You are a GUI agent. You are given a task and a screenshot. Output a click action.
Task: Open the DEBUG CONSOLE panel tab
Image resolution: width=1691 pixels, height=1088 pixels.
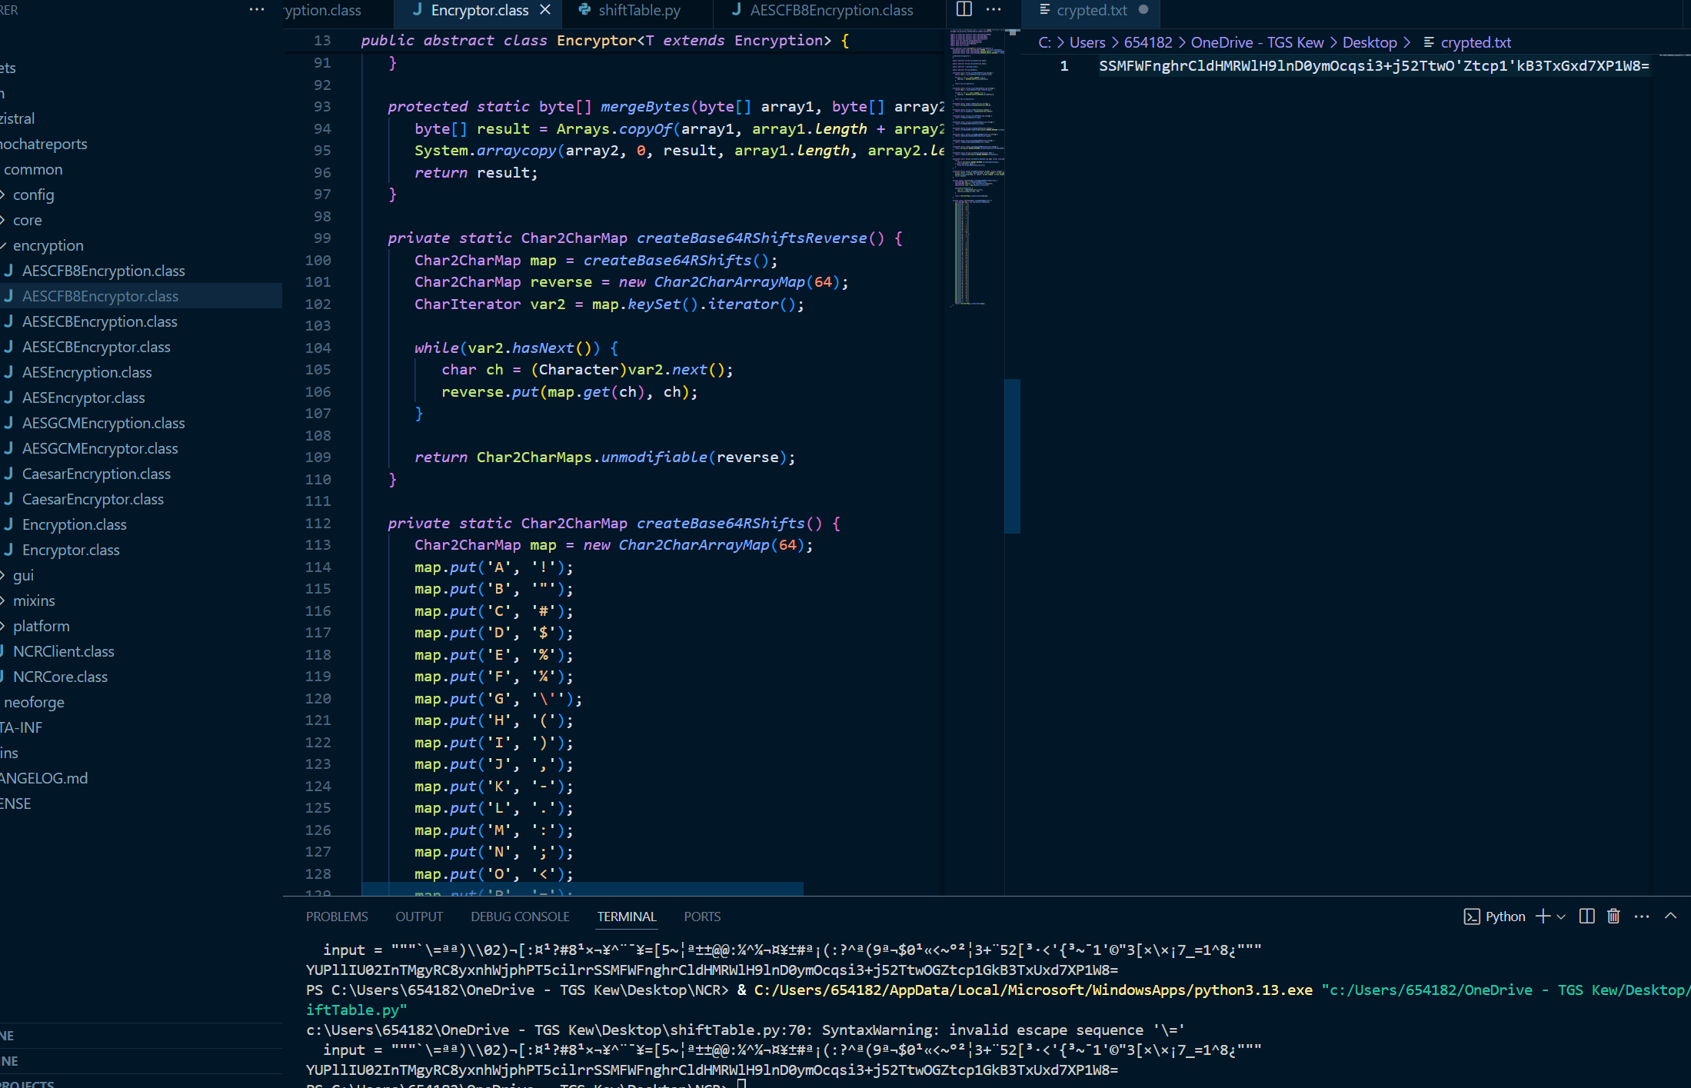pos(520,917)
